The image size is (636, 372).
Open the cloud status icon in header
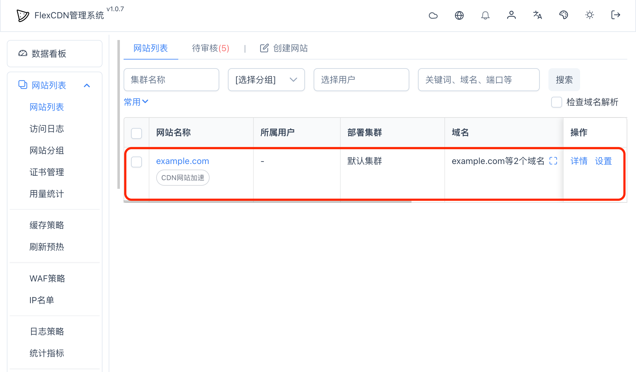[433, 15]
